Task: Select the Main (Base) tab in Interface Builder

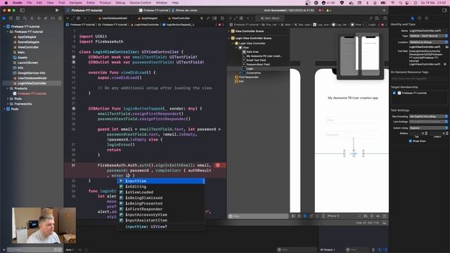Action: click(270, 18)
